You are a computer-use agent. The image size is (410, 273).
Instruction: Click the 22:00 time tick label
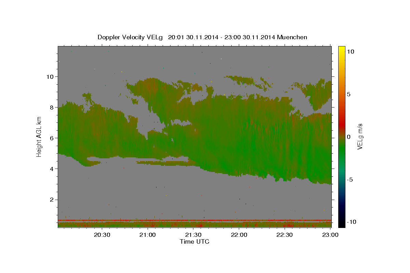pyautogui.click(x=239, y=235)
